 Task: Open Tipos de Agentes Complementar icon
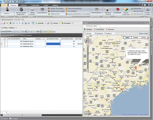pyautogui.click(x=21, y=9)
